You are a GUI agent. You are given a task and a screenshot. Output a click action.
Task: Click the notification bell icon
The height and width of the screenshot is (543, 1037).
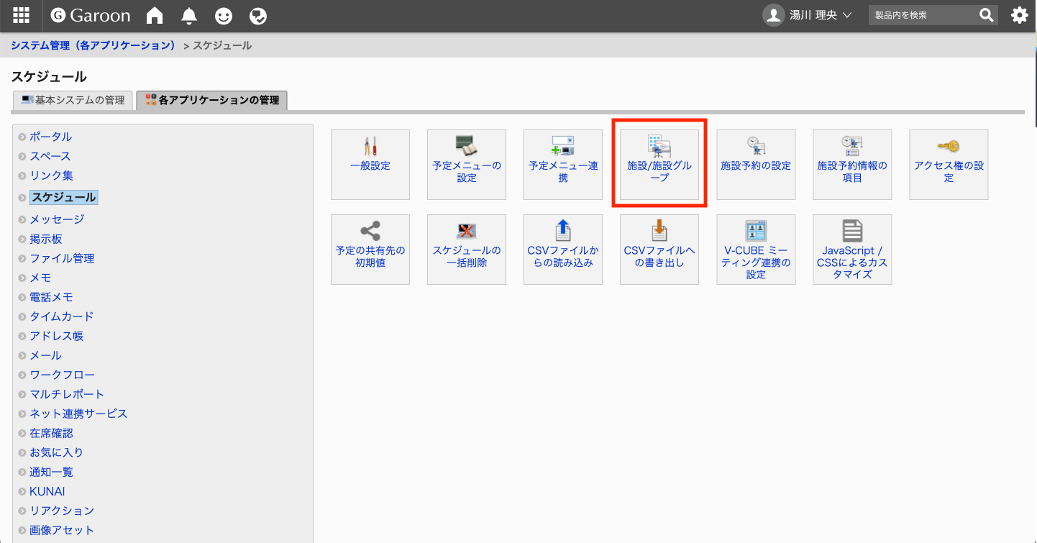pyautogui.click(x=188, y=15)
